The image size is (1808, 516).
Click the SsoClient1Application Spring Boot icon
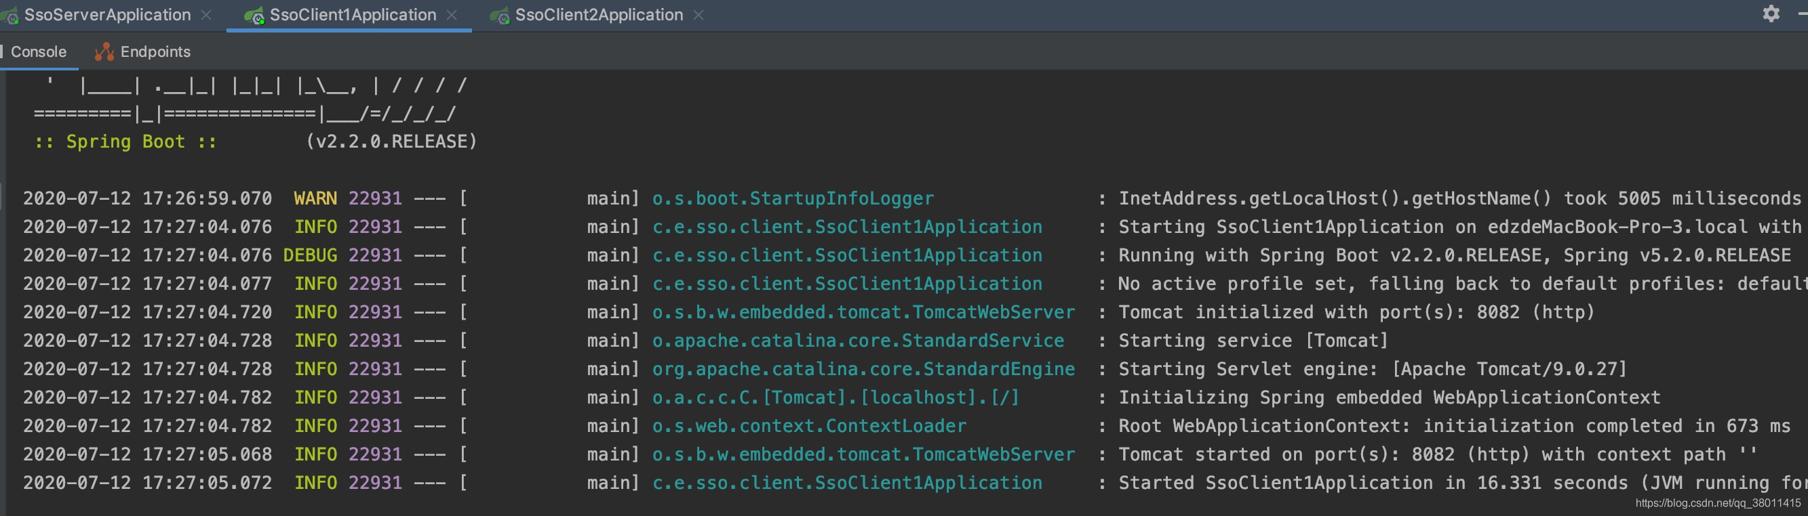[x=254, y=16]
